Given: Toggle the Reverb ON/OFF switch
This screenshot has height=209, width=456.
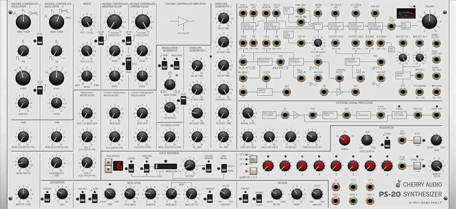Looking at the screenshot, I should coord(245,198).
